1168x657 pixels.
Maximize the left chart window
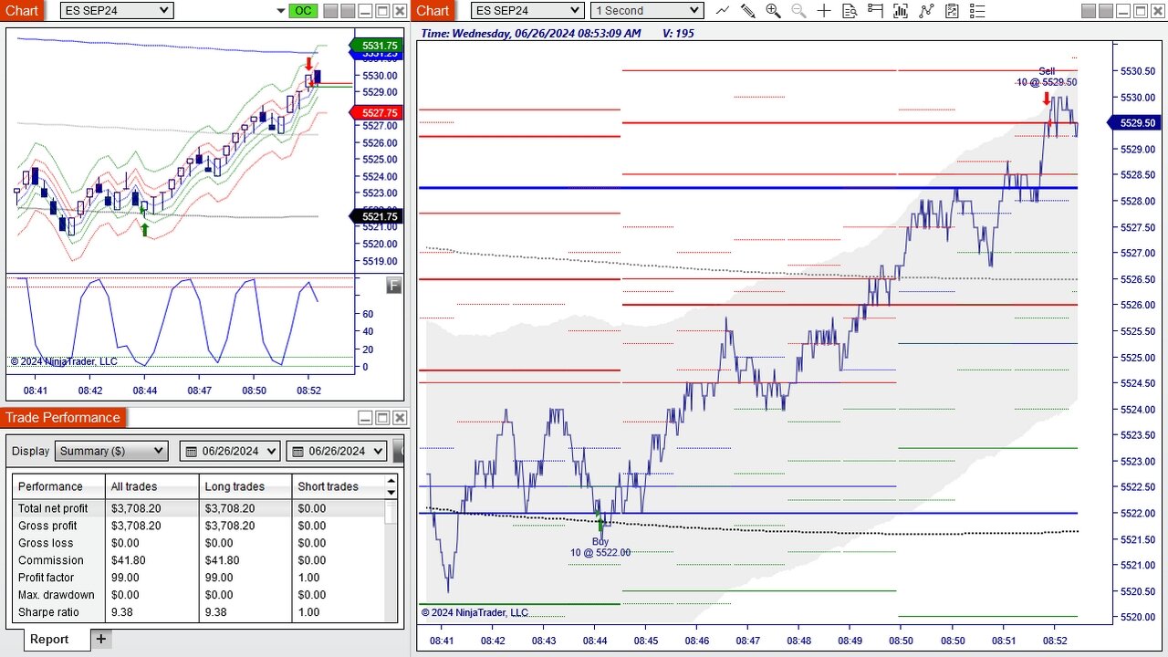[x=382, y=11]
